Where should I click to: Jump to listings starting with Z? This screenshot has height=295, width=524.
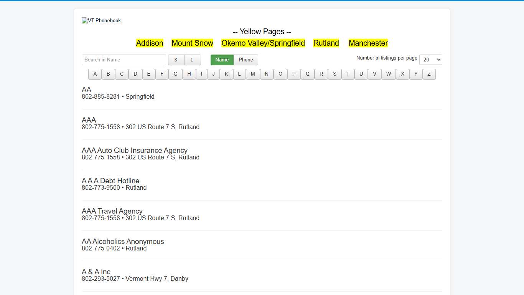[x=429, y=74]
